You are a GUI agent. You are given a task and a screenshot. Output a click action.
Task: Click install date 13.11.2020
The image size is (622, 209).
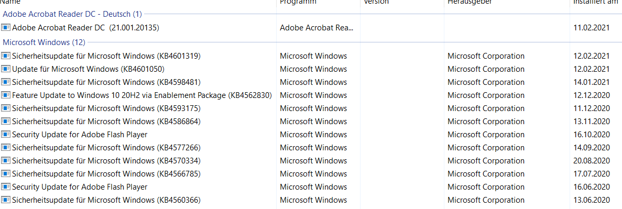(x=592, y=122)
